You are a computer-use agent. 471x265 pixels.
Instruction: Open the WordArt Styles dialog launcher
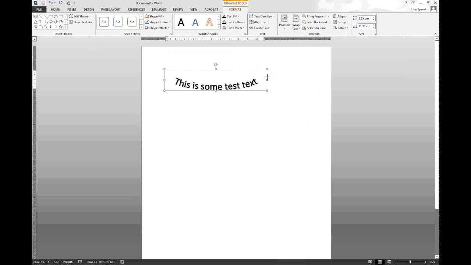245,34
